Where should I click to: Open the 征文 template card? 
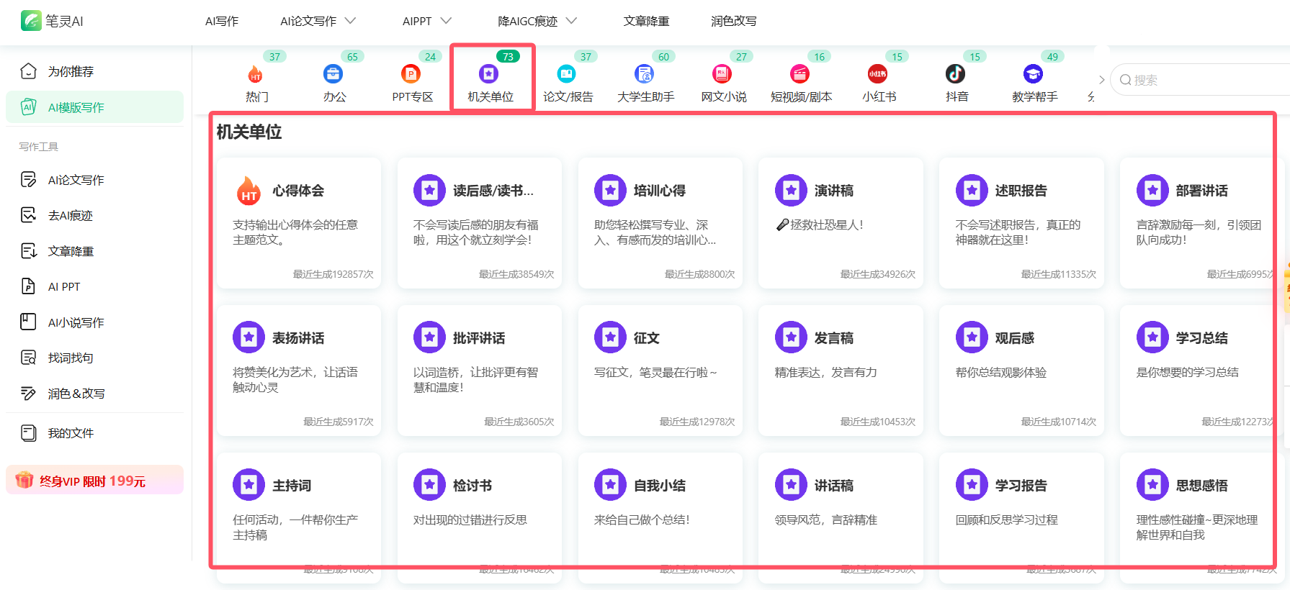tap(660, 371)
